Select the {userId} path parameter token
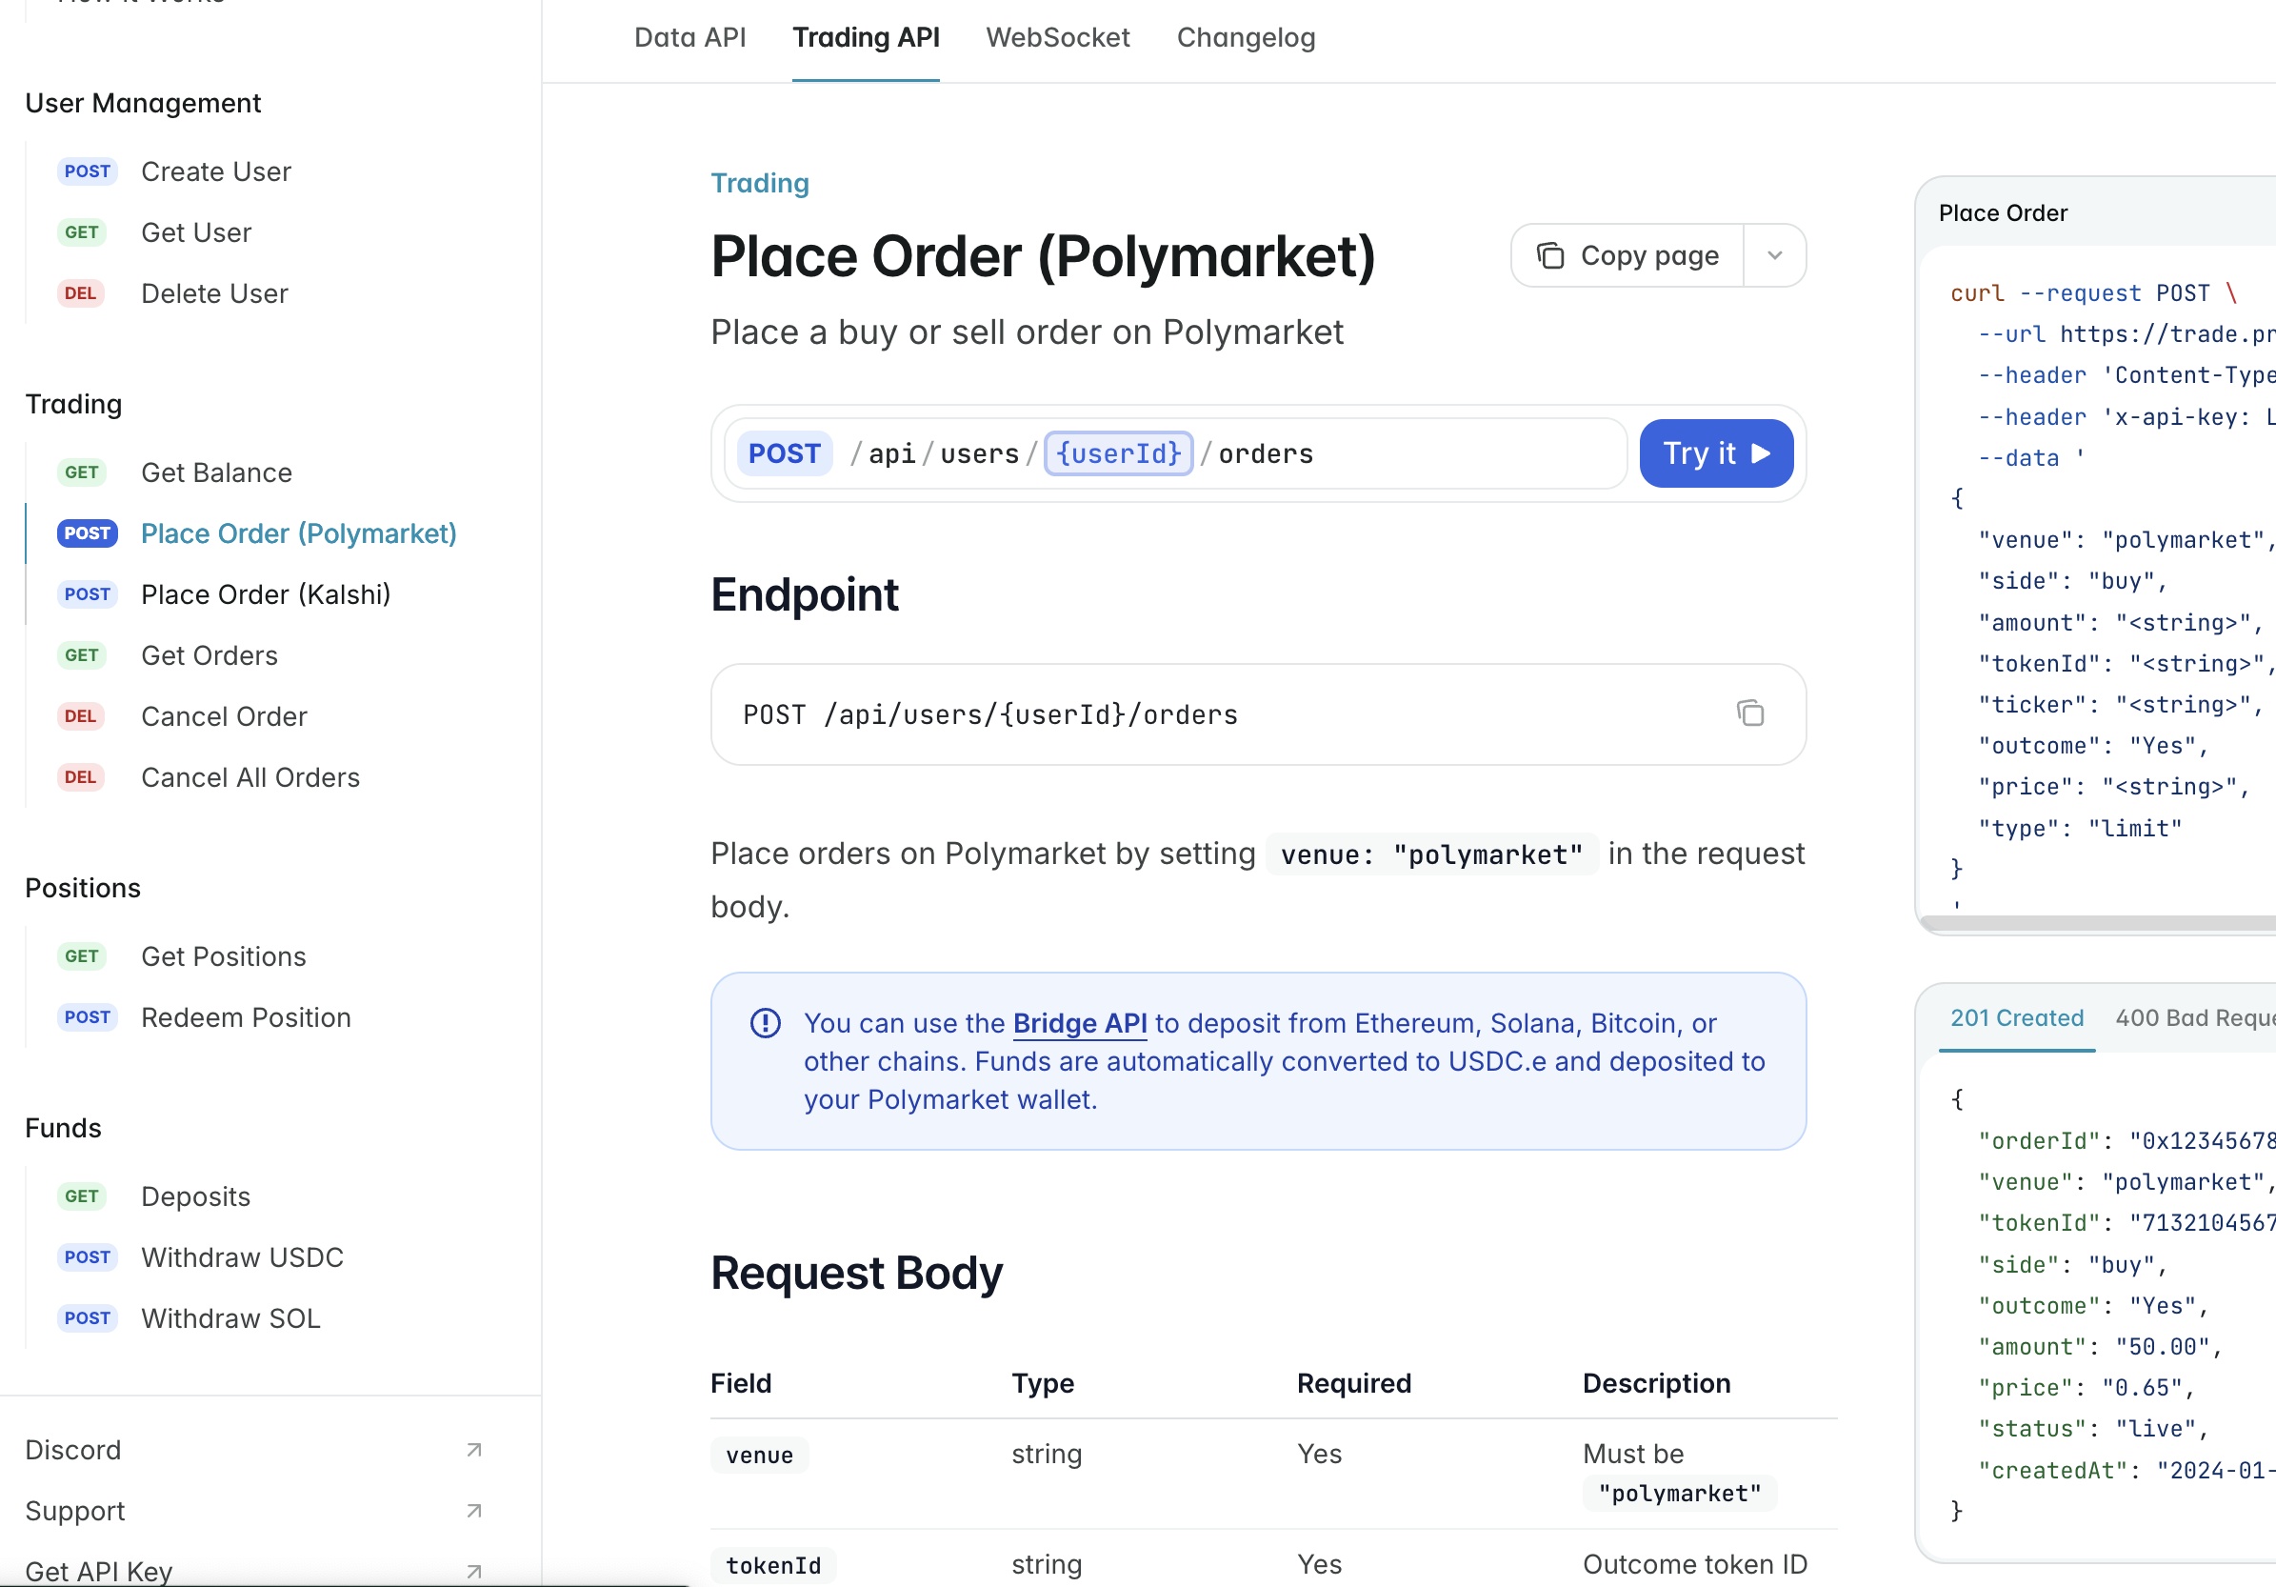Image resolution: width=2276 pixels, height=1587 pixels. click(1118, 453)
